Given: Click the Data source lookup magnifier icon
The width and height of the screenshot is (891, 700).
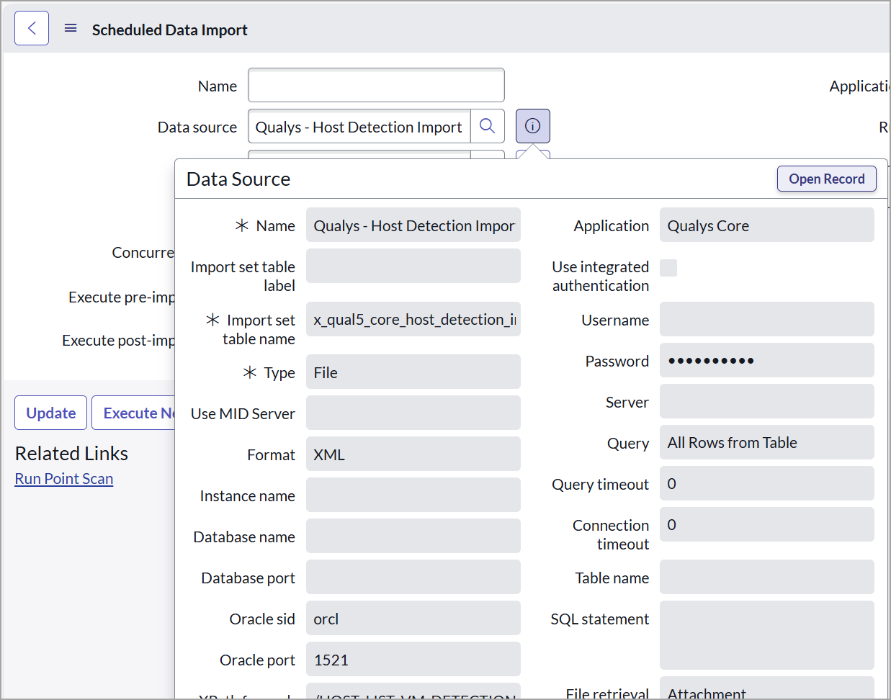Looking at the screenshot, I should pyautogui.click(x=488, y=127).
